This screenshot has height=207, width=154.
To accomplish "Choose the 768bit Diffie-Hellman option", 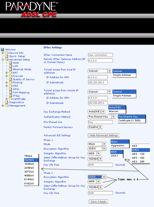I will coord(31,156).
